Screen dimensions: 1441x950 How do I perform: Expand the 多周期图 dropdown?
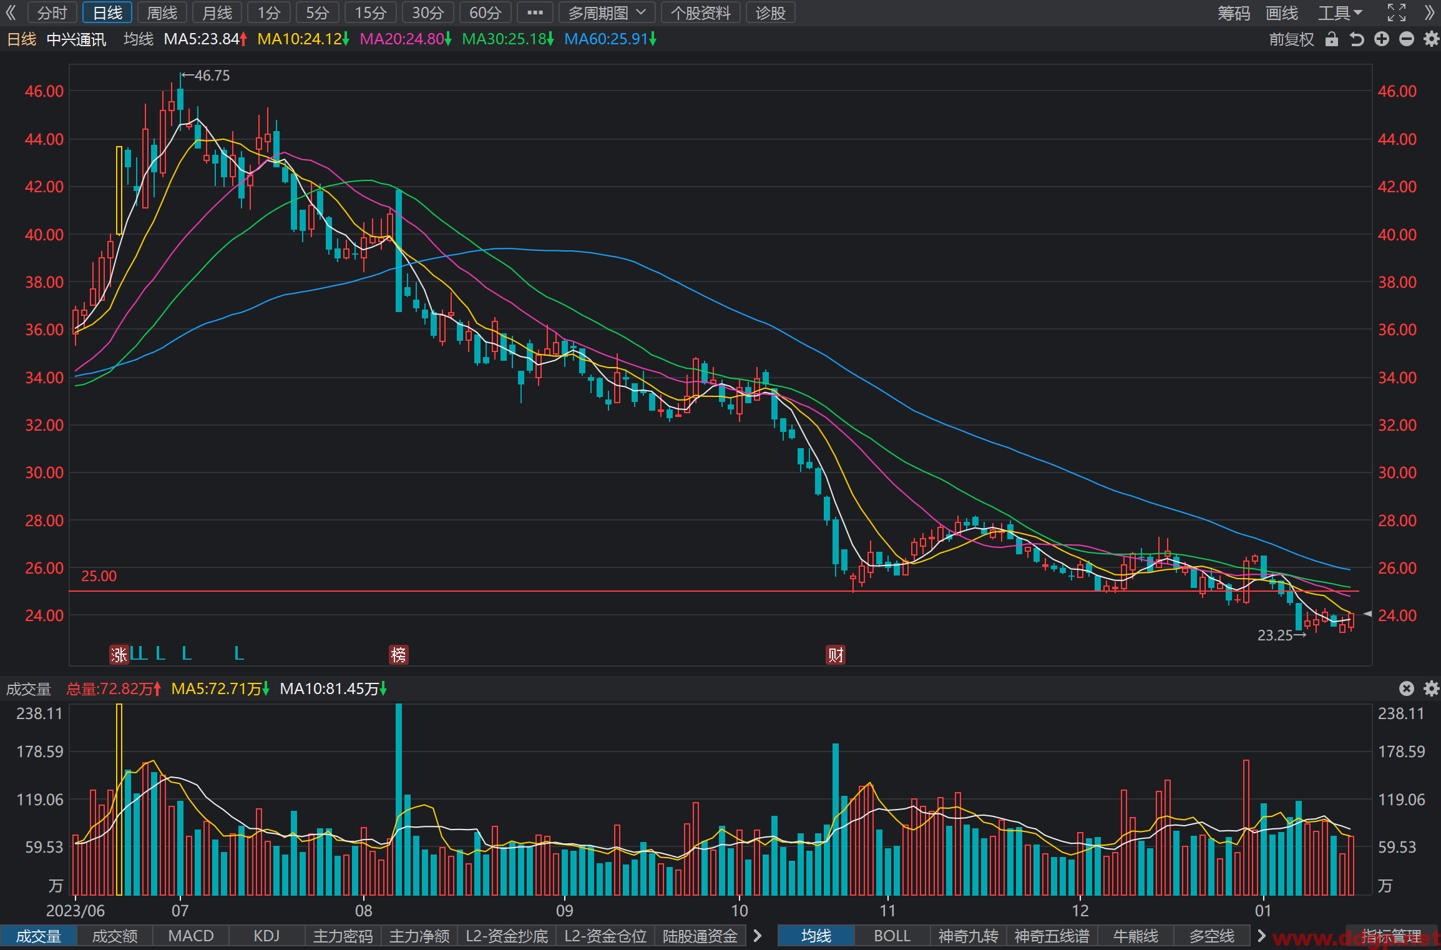point(607,12)
